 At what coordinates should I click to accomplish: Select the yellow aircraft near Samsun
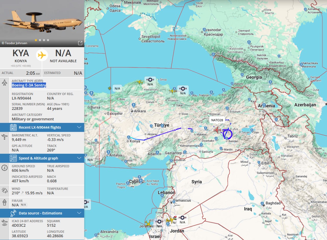tap(173, 91)
